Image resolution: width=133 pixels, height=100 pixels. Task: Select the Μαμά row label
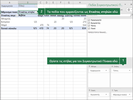pyautogui.click(x=4, y=25)
